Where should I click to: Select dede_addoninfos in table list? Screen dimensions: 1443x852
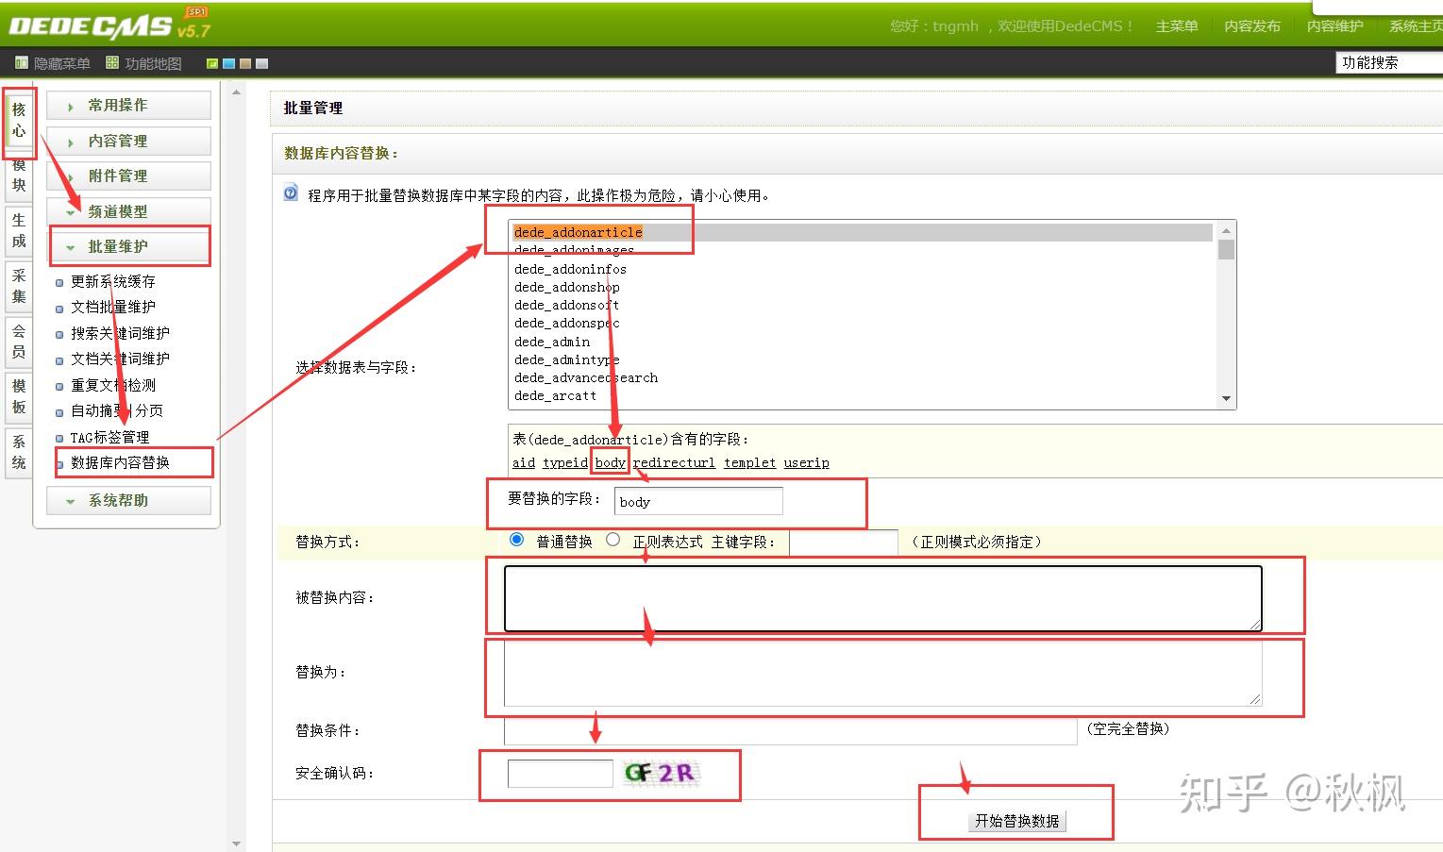point(862,269)
